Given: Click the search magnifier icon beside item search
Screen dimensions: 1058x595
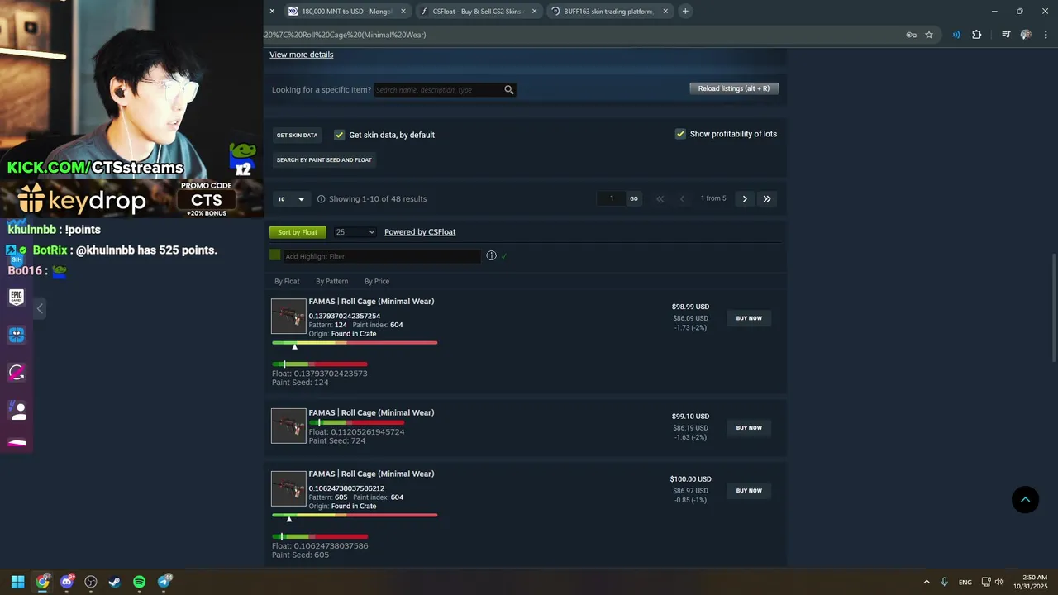Looking at the screenshot, I should [509, 90].
